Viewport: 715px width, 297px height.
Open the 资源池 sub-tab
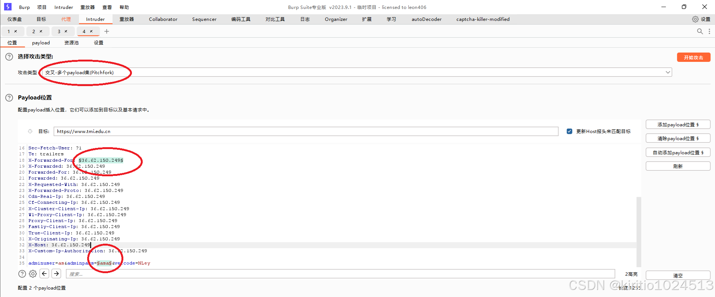pyautogui.click(x=72, y=43)
